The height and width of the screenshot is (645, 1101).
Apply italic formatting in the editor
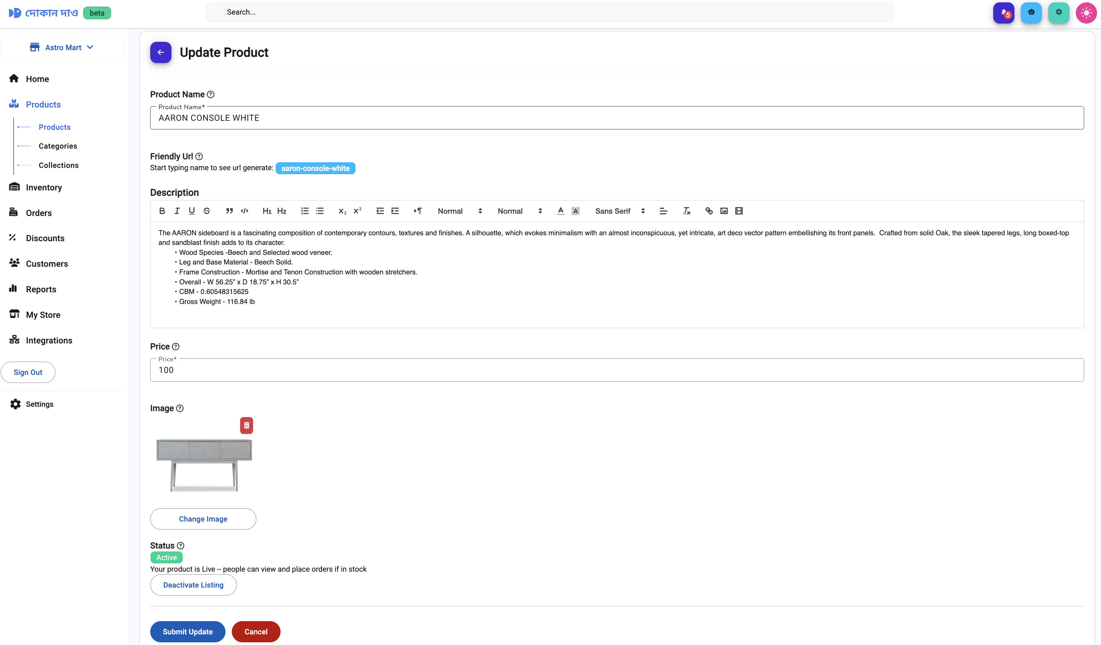click(x=177, y=211)
